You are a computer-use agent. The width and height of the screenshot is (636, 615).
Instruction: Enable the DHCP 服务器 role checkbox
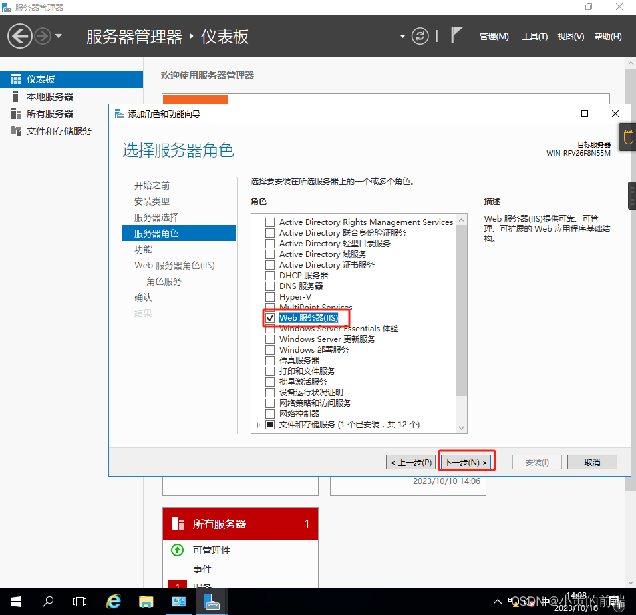point(270,275)
